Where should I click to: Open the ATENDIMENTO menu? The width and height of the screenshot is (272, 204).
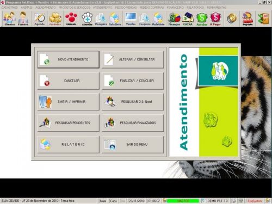click(x=103, y=8)
